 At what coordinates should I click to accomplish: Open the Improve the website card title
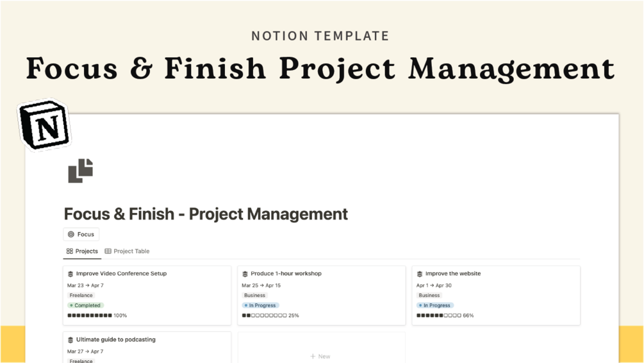pos(453,274)
